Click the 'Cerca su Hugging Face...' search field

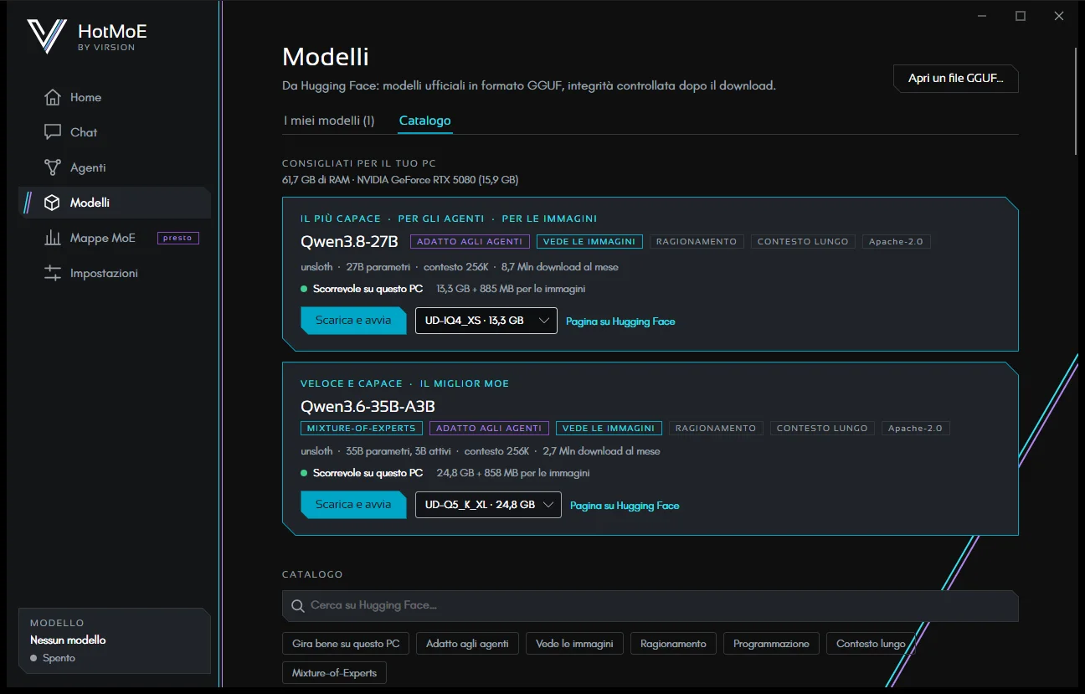pyautogui.click(x=650, y=605)
